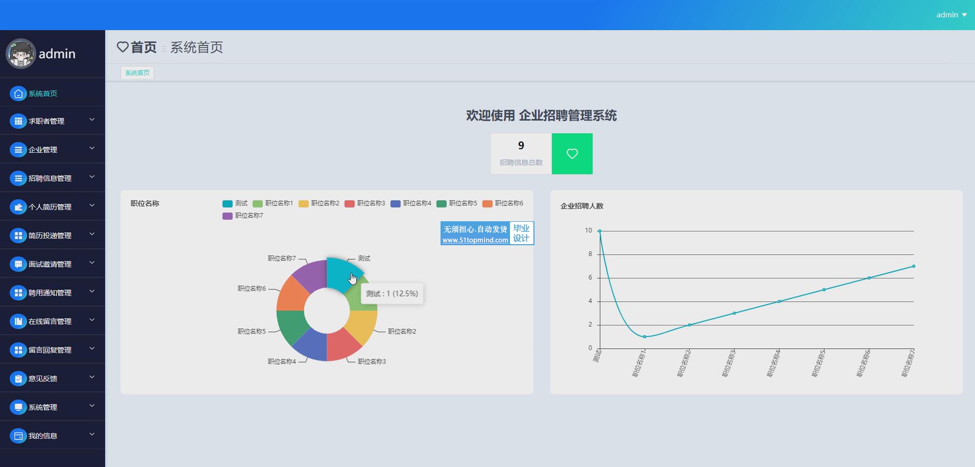Expand the 企业管理 chevron
Image resolution: width=975 pixels, height=467 pixels.
[x=92, y=148]
